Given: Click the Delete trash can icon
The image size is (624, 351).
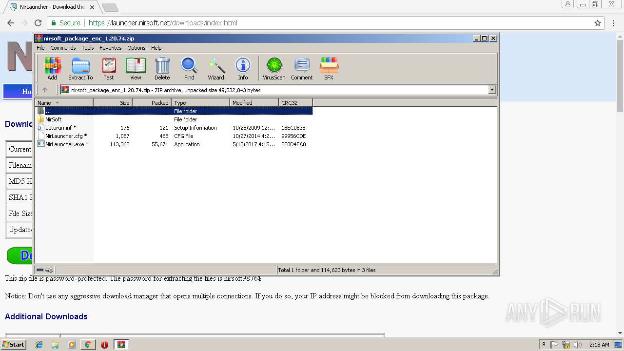Looking at the screenshot, I should click(x=162, y=68).
